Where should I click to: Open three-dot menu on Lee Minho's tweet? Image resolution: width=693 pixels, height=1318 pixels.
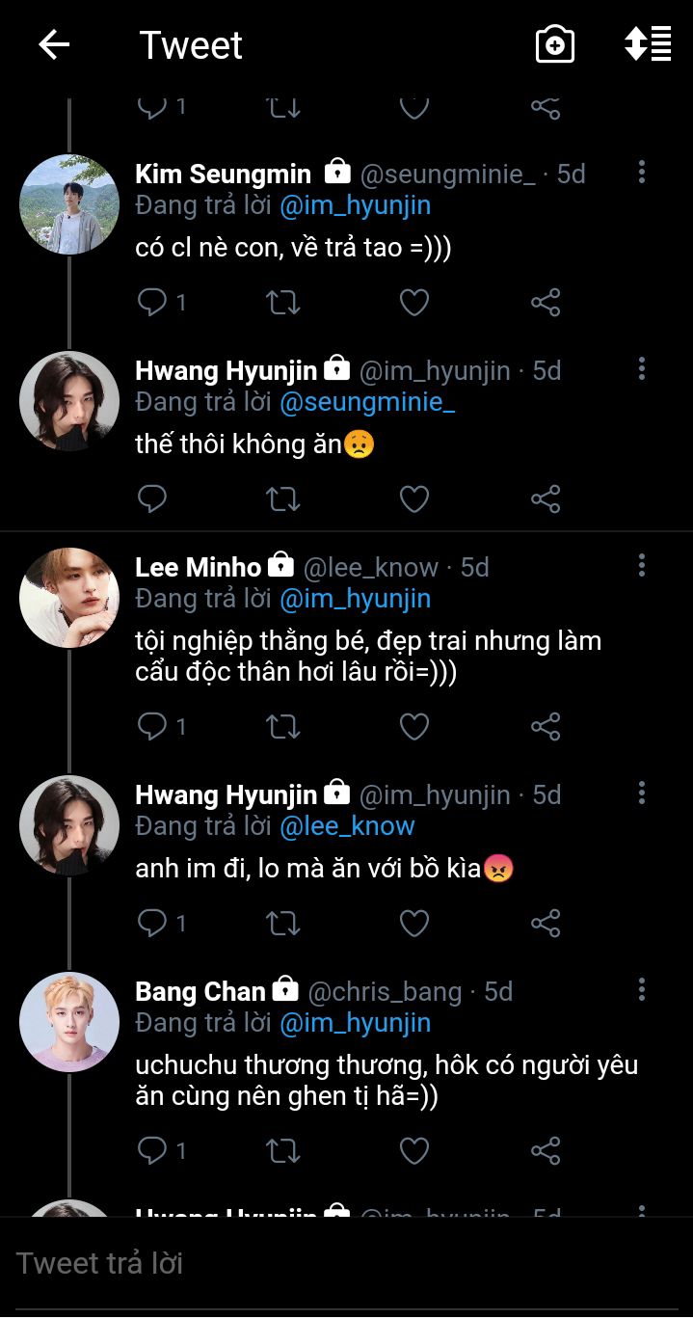point(642,566)
